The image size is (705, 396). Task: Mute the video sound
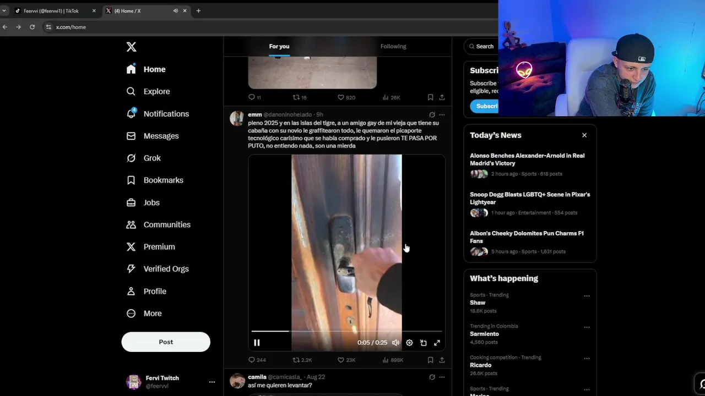point(395,343)
